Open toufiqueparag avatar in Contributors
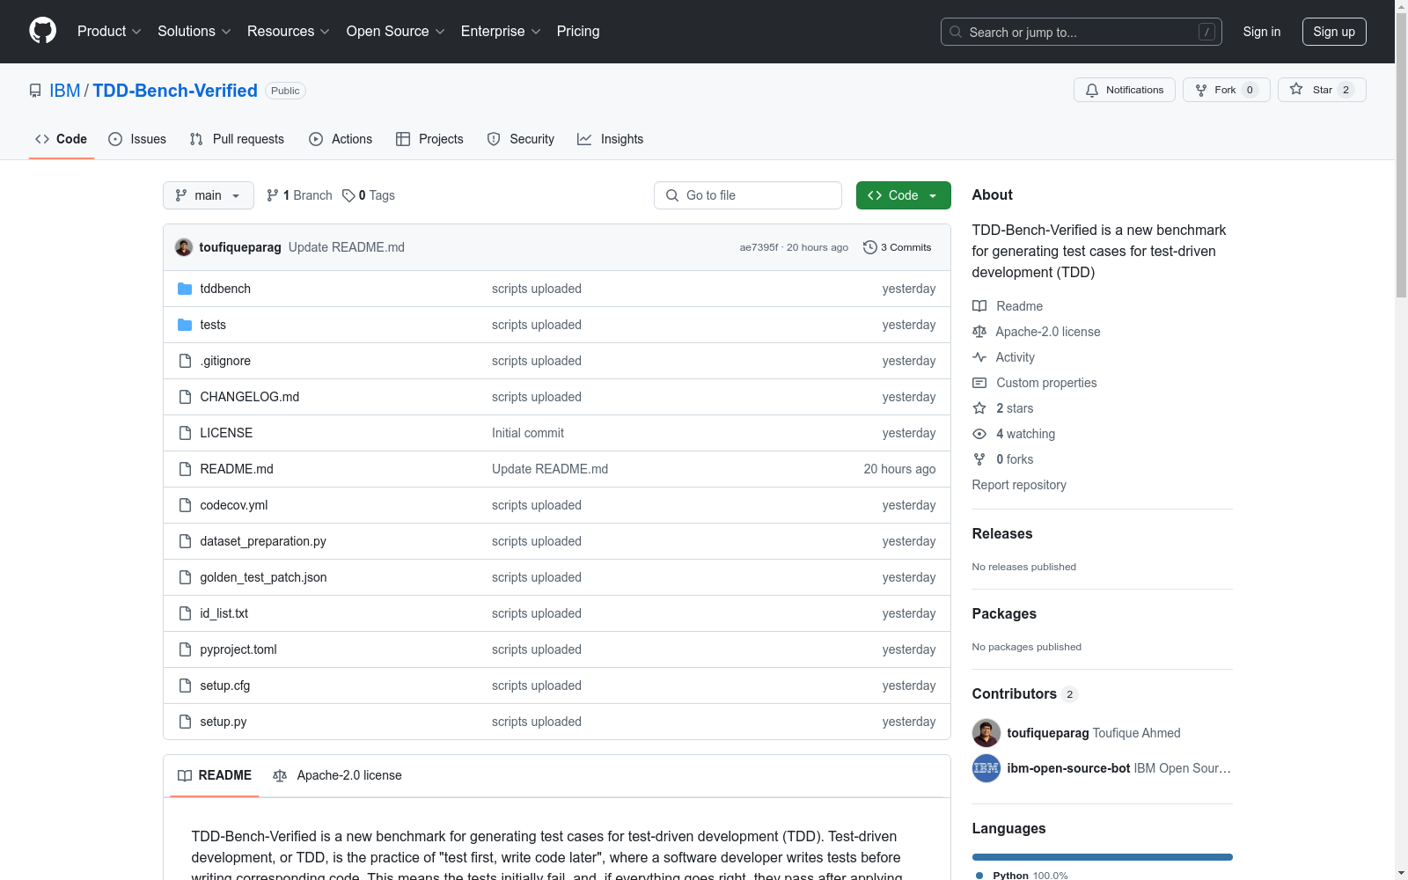The width and height of the screenshot is (1408, 880). click(x=986, y=733)
